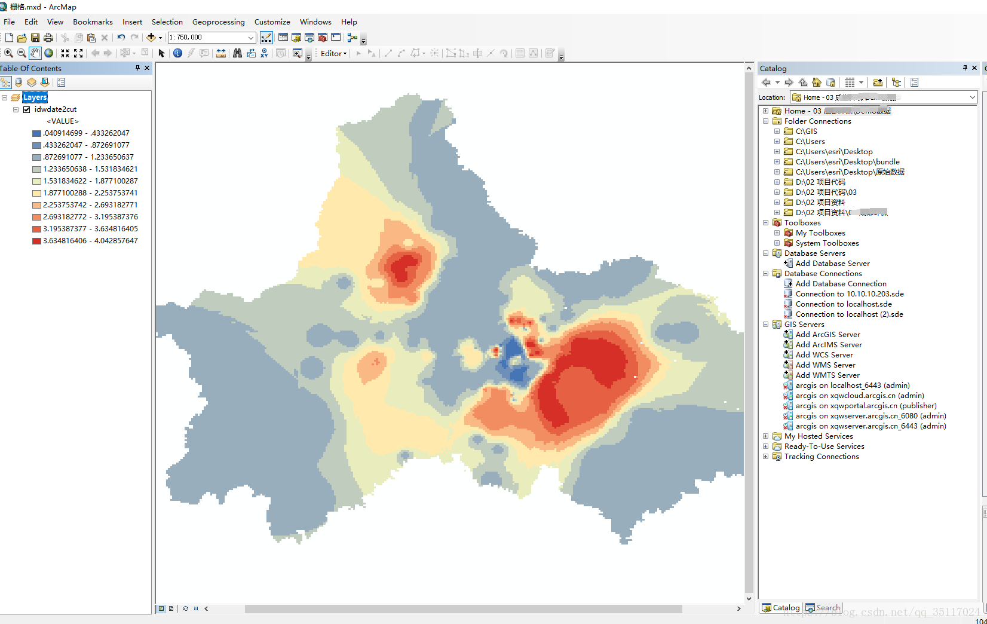Expand the C:\GIS folder connection

pyautogui.click(x=777, y=131)
